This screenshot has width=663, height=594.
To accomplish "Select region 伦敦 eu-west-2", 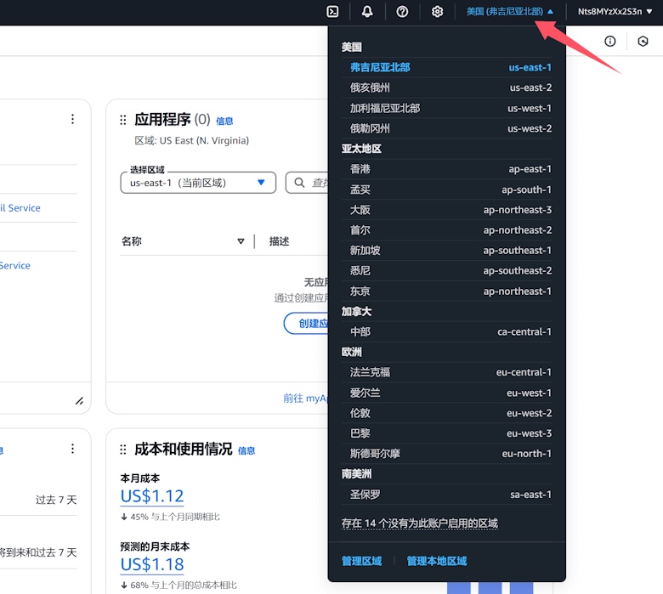I will (446, 413).
